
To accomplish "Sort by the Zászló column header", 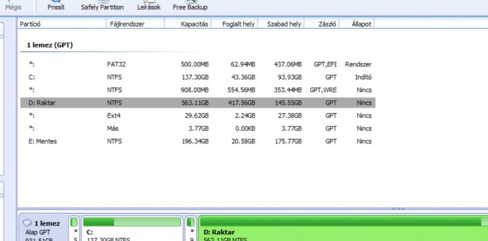I will (x=322, y=24).
